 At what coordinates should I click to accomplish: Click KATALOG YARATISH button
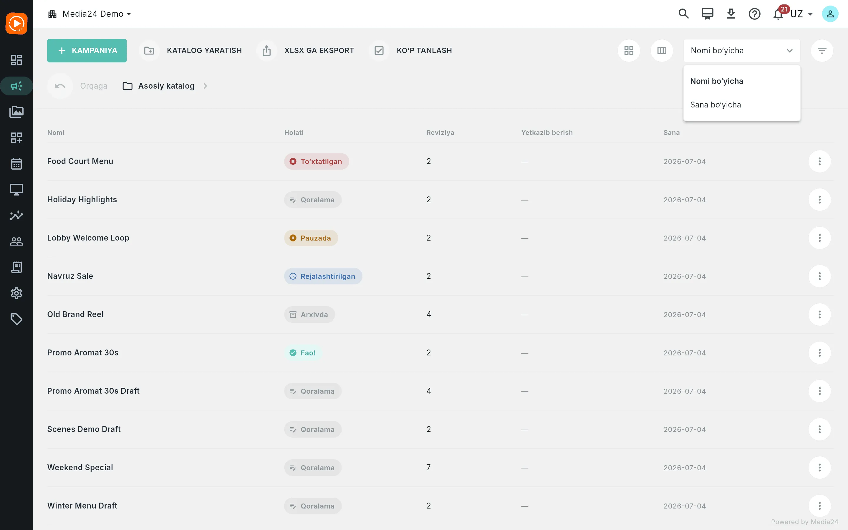click(191, 50)
